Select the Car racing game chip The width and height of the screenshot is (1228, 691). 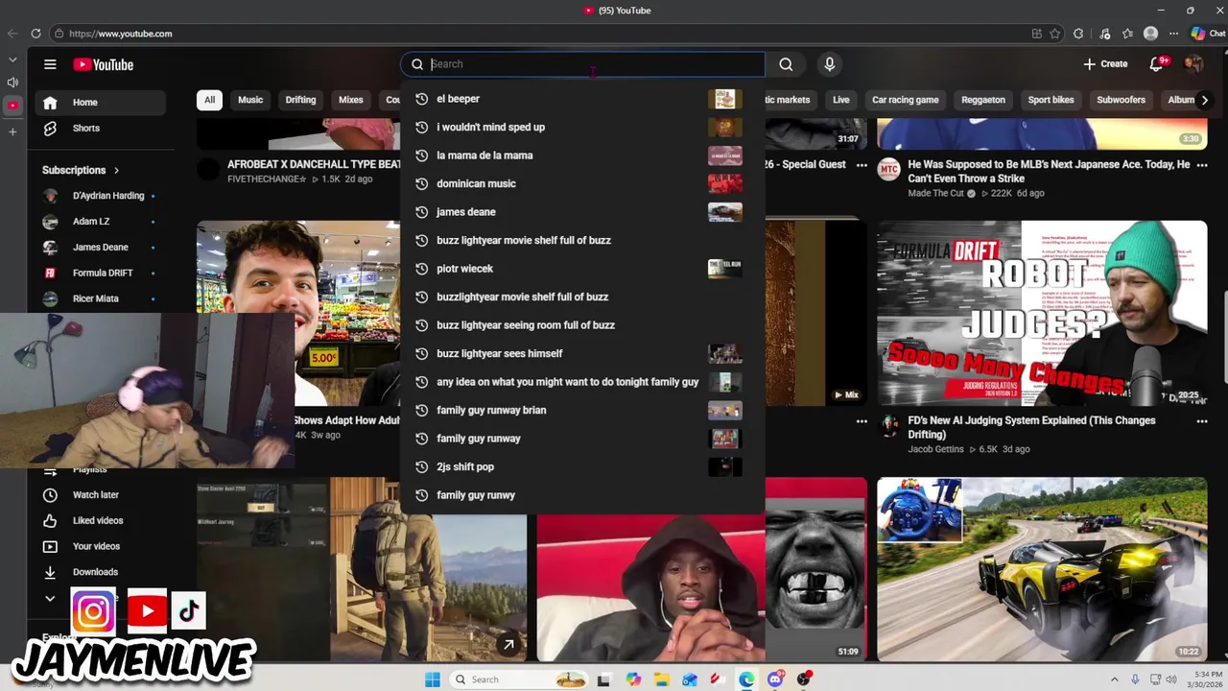tap(906, 100)
